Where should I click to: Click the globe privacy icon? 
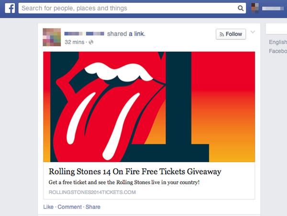[91, 42]
